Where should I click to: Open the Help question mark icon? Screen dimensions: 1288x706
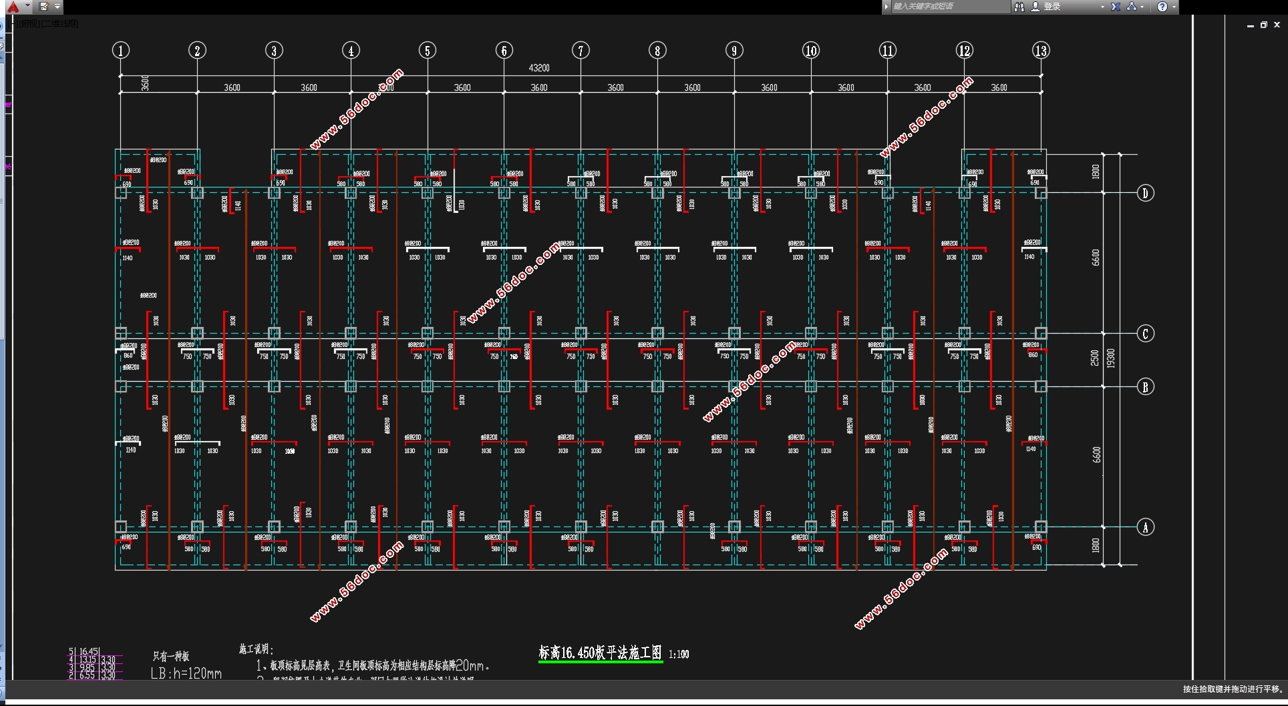point(1162,7)
